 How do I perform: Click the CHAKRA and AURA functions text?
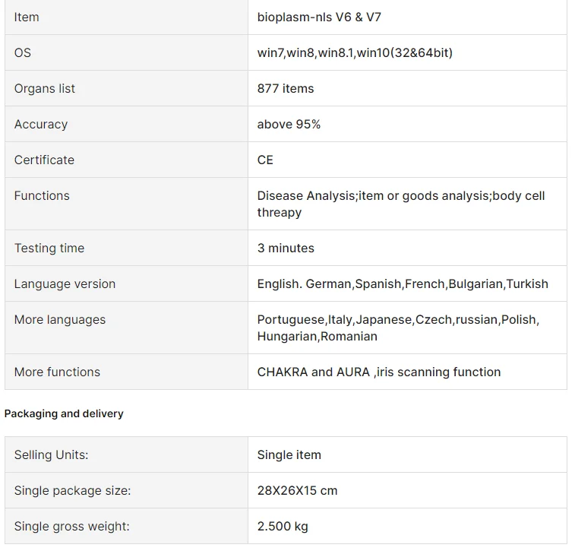(379, 372)
